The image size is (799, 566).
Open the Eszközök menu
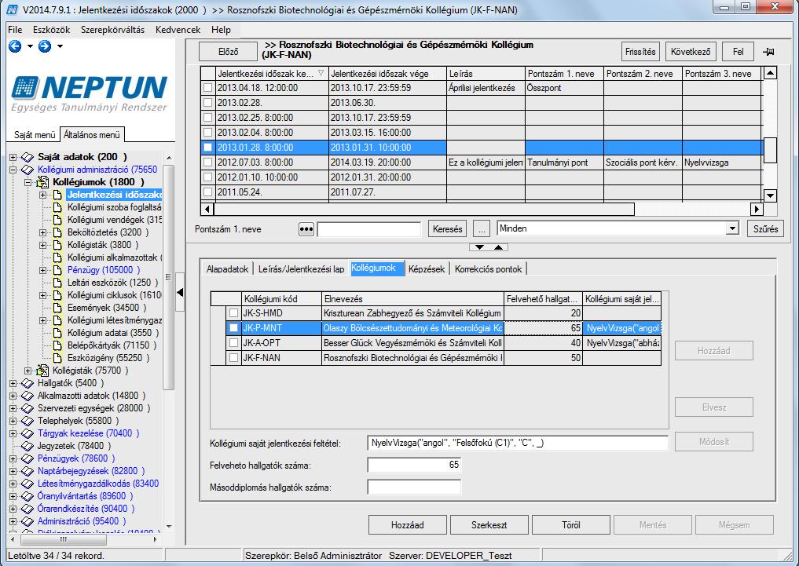tap(52, 30)
